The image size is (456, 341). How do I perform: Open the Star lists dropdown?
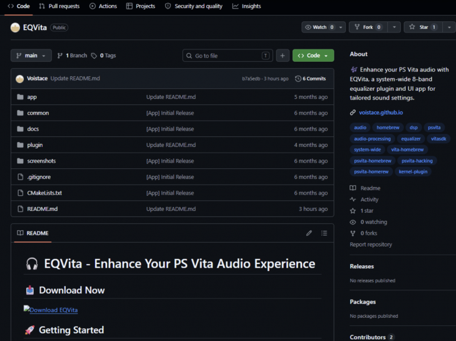[449, 27]
